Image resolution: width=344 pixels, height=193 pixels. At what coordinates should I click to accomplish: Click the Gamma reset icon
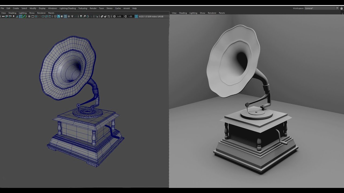[125, 16]
